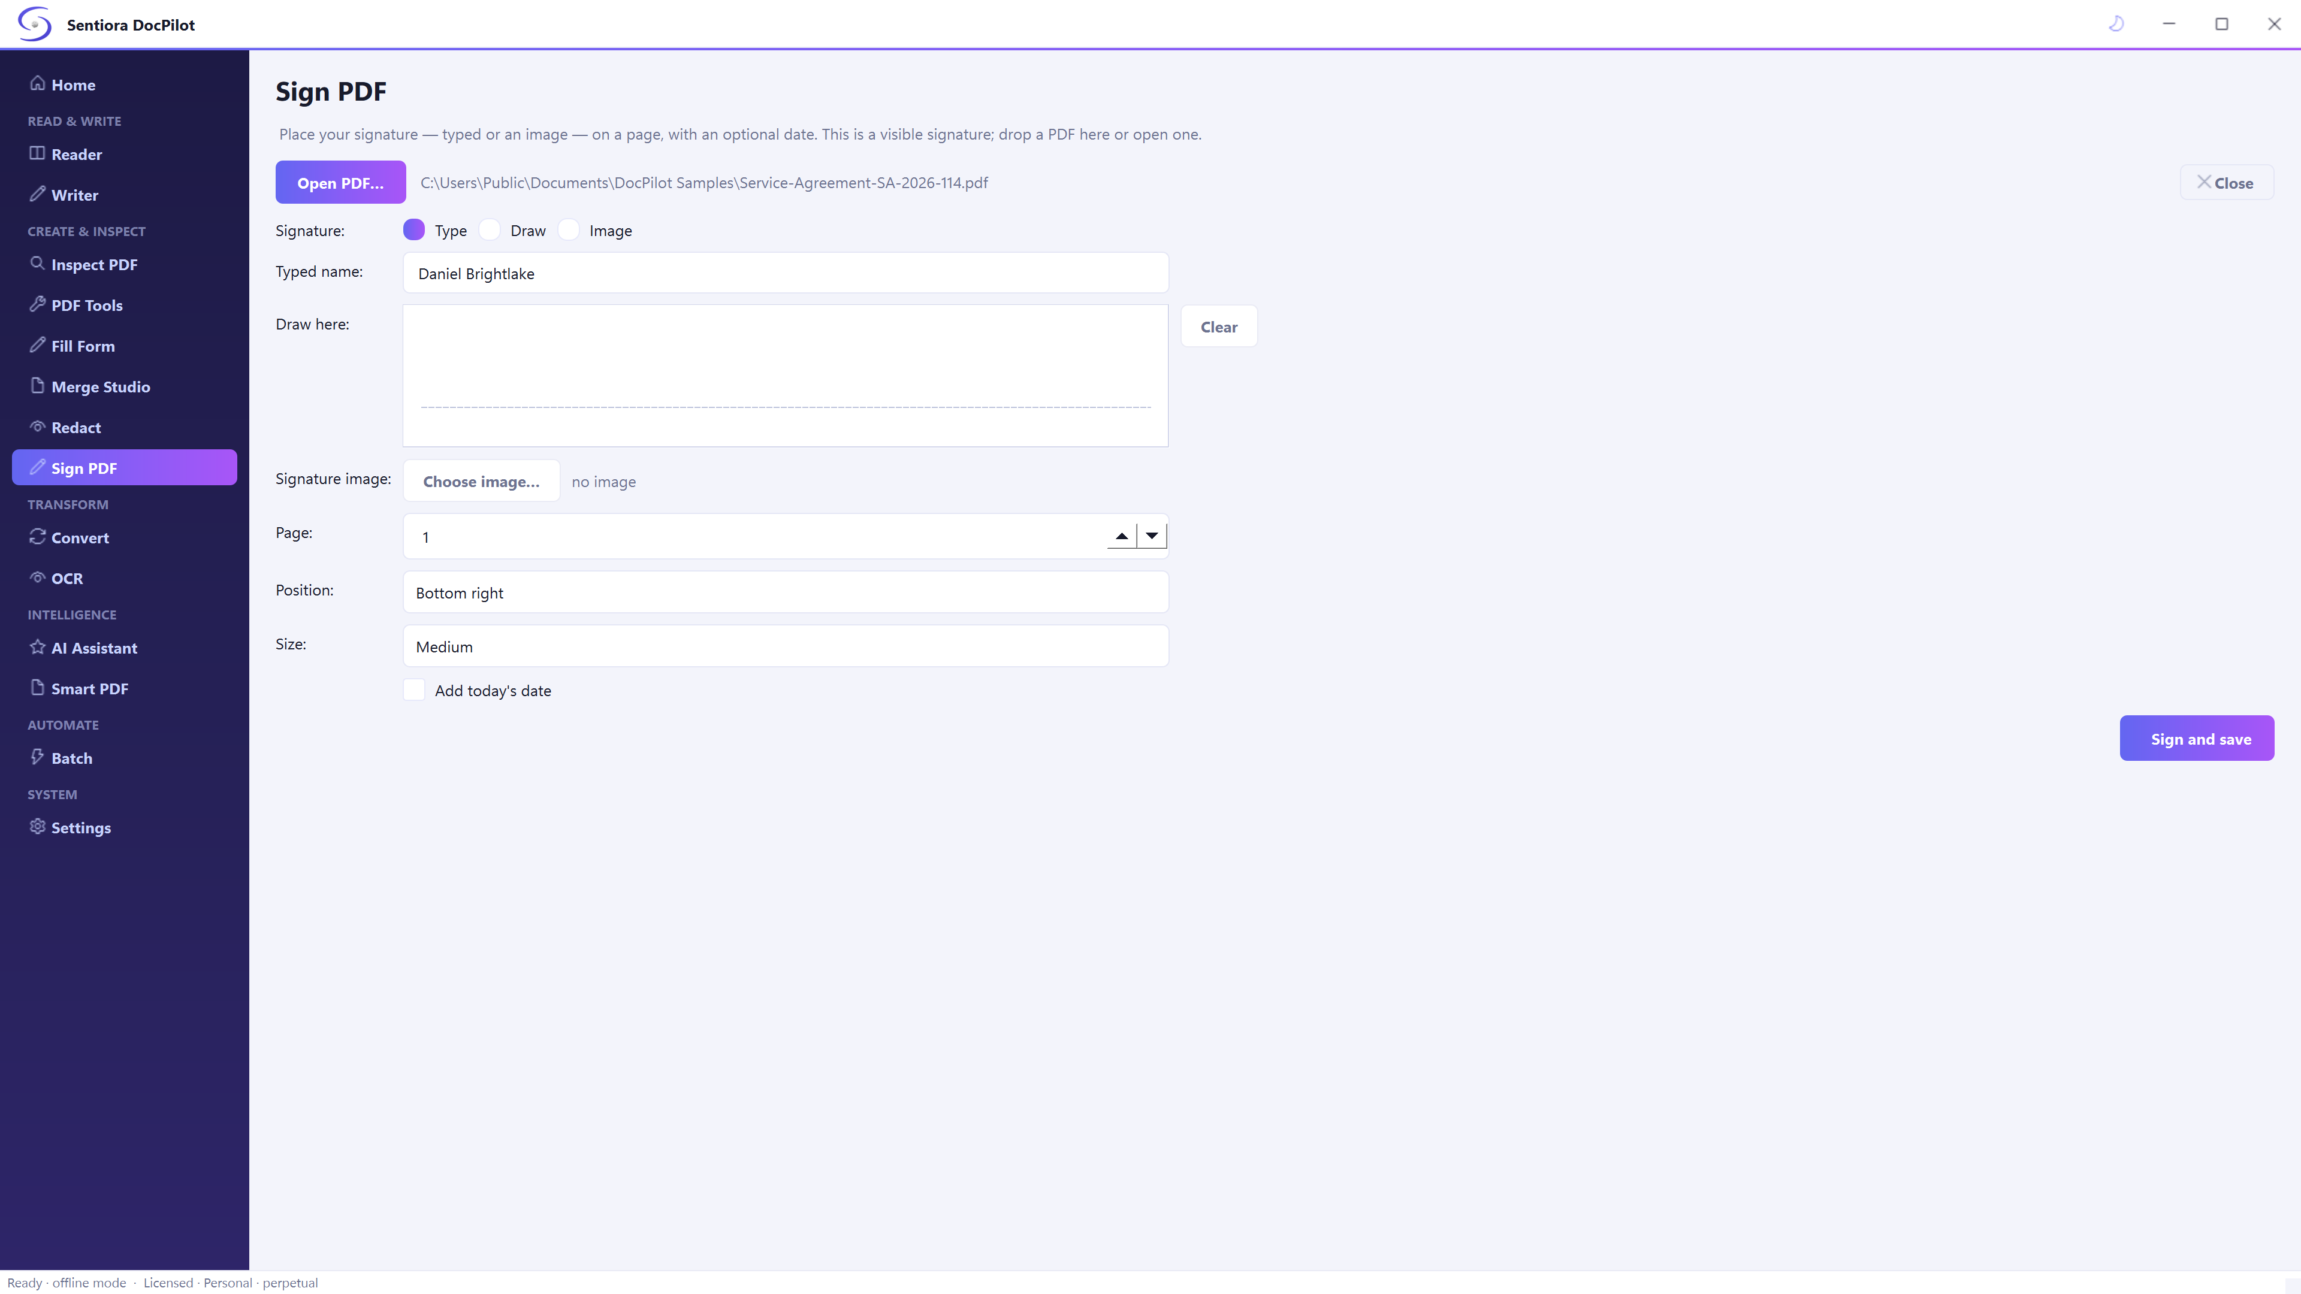Image resolution: width=2301 pixels, height=1294 pixels.
Task: Go to Smart PDF section
Action: tap(124, 688)
